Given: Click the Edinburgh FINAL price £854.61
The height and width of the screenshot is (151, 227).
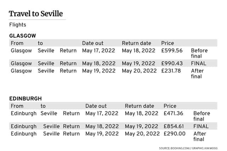Looking at the screenshot, I should [174, 126].
